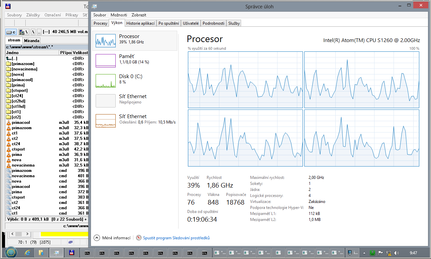The width and height of the screenshot is (431, 259).
Task: Select the nova m3u8 file row
Action: 47,160
